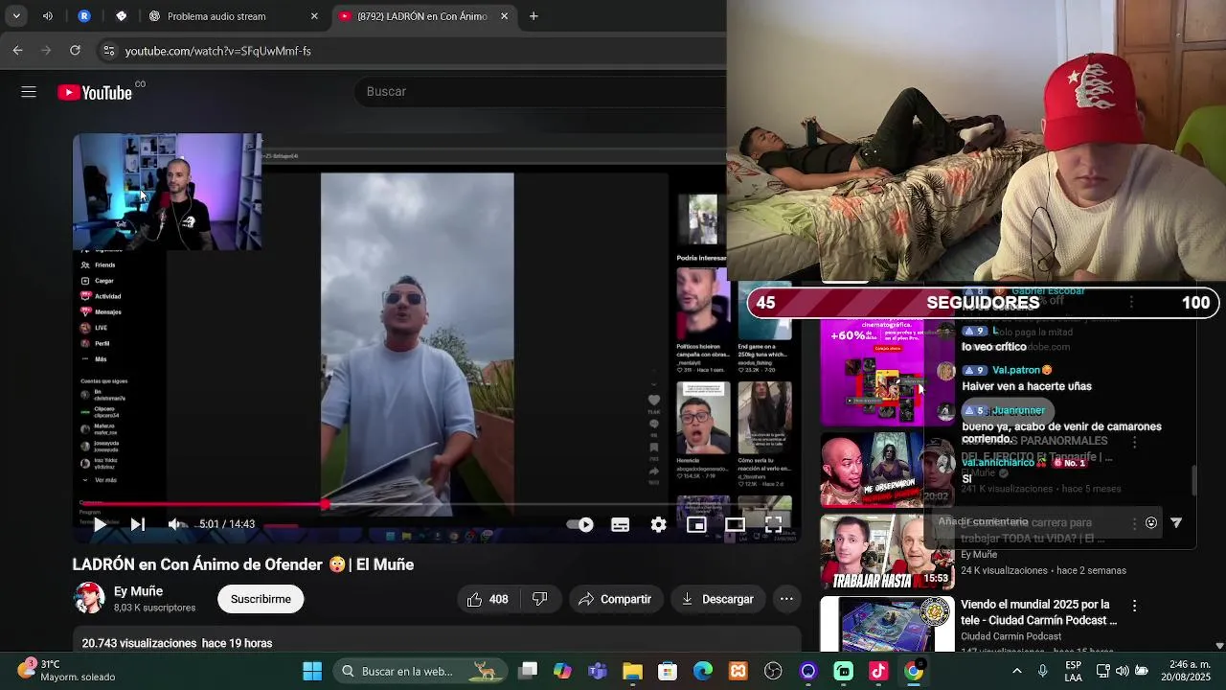The width and height of the screenshot is (1226, 690).
Task: Switch to theater mode view
Action: click(735, 524)
